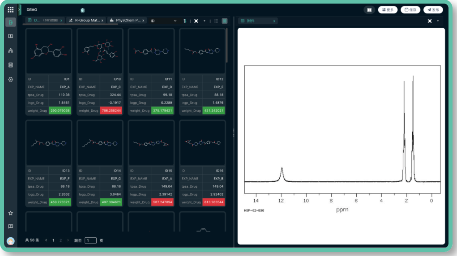
Task: Toggle the split panel layout button
Action: (369, 10)
